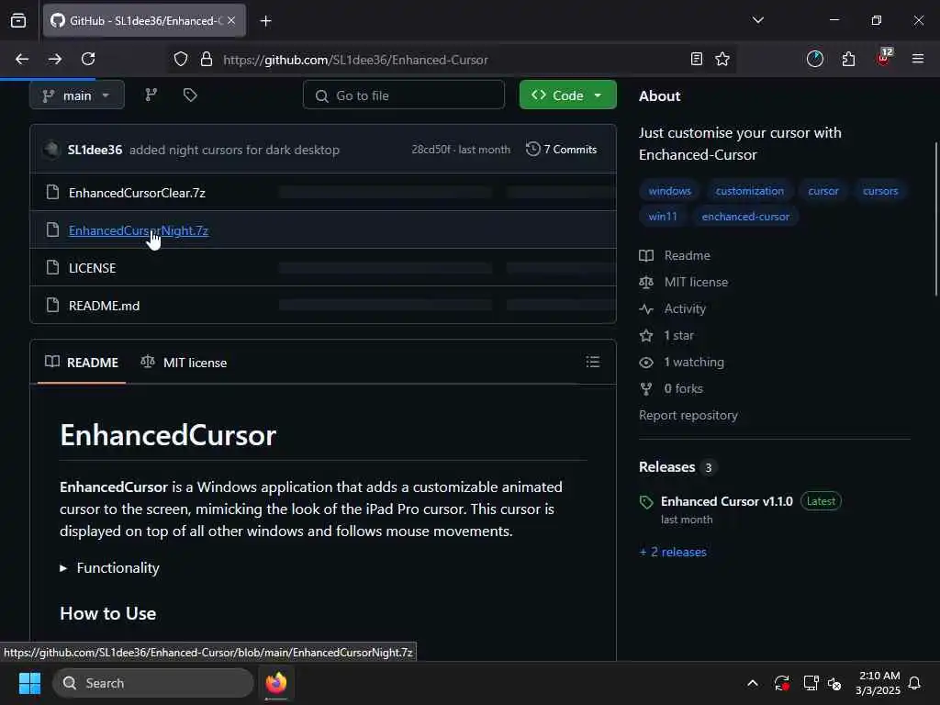Toggle reader view icon
Viewport: 940px width, 705px height.
coord(696,59)
